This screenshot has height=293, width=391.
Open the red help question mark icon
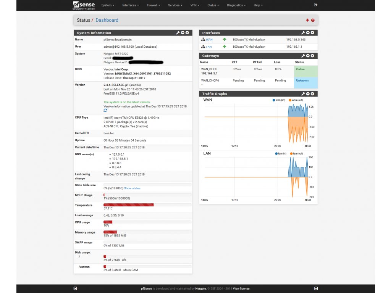click(313, 20)
